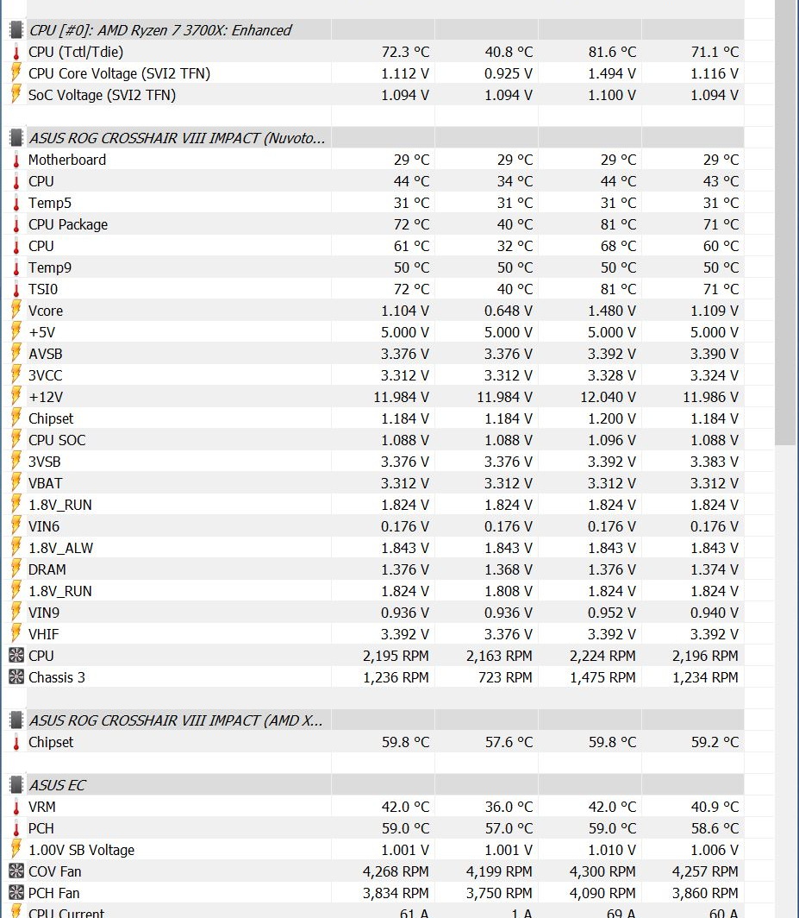
Task: Click the chip icon of the CROSSHAIR VIII IMPACT (Nuvoto... header
Action: pyautogui.click(x=16, y=138)
